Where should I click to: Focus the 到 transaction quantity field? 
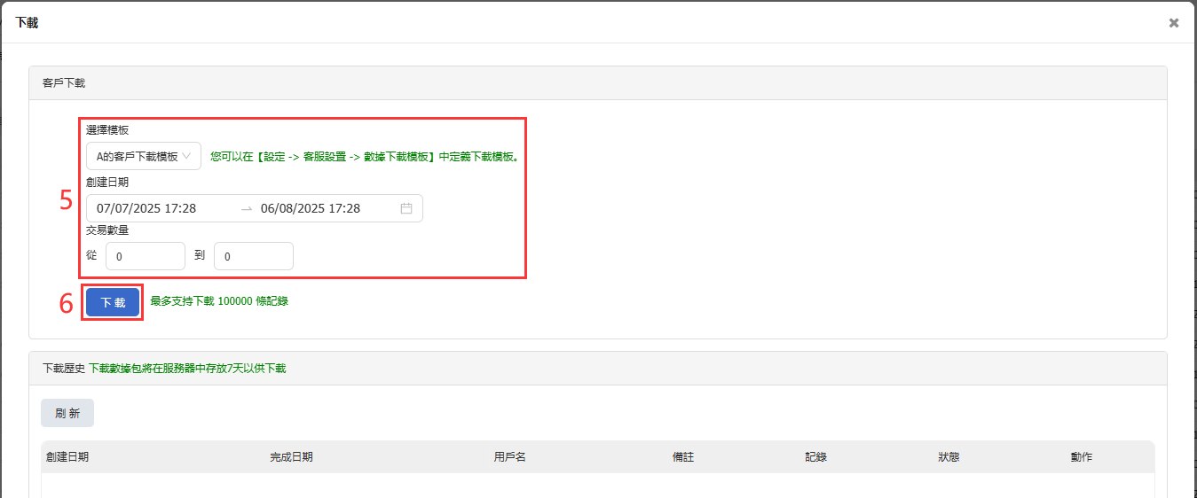[x=254, y=256]
